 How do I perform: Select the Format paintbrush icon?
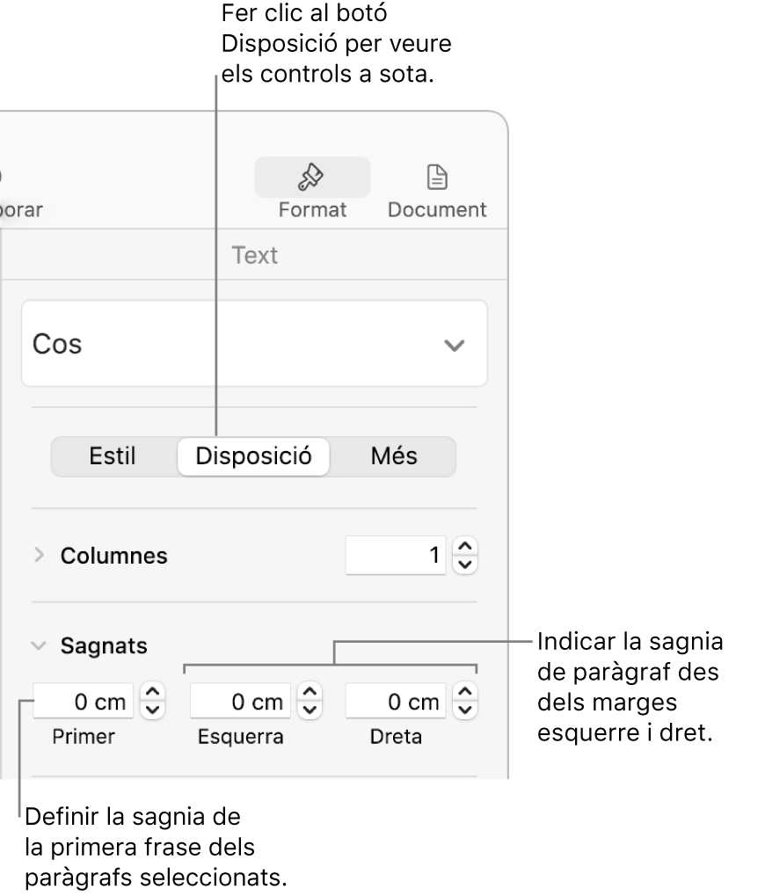tap(312, 177)
